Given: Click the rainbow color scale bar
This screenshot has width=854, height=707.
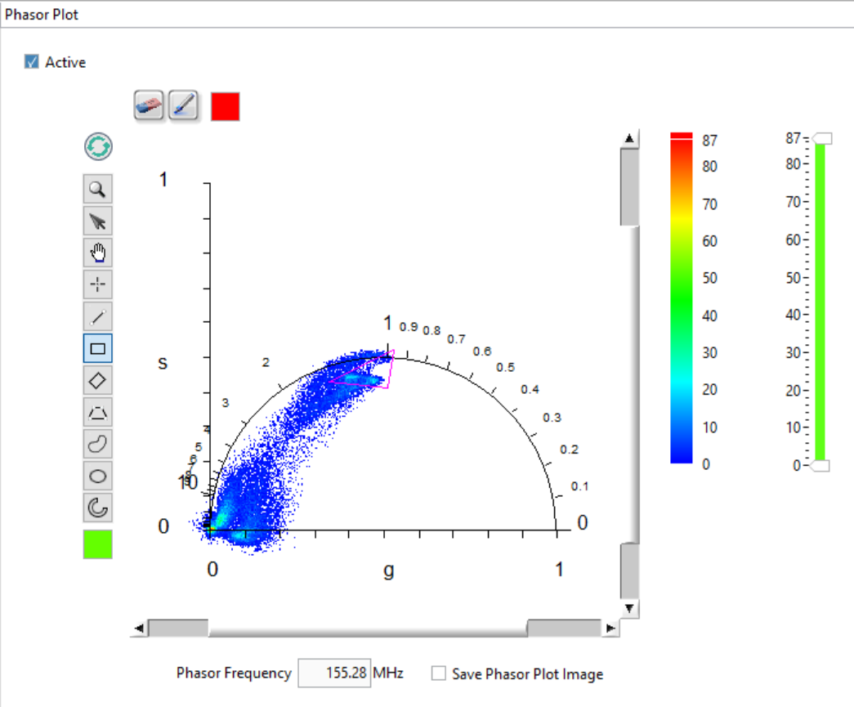Looking at the screenshot, I should [x=682, y=298].
